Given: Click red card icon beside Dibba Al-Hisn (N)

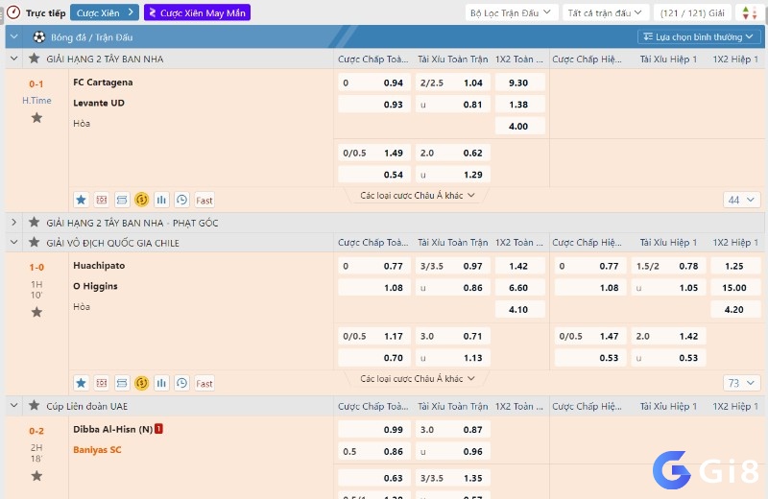Looking at the screenshot, I should coord(158,429).
